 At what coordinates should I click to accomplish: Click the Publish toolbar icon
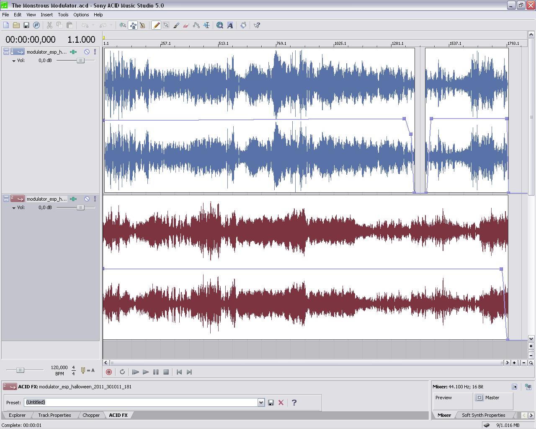(36, 25)
